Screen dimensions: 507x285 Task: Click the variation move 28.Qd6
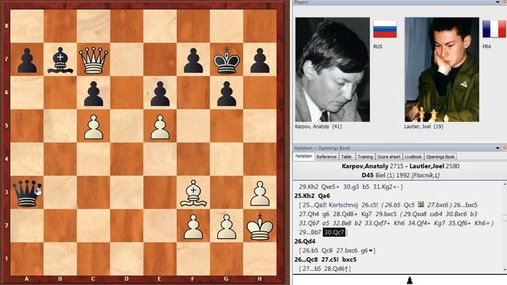[336, 268]
